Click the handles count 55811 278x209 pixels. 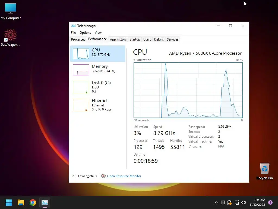click(178, 147)
